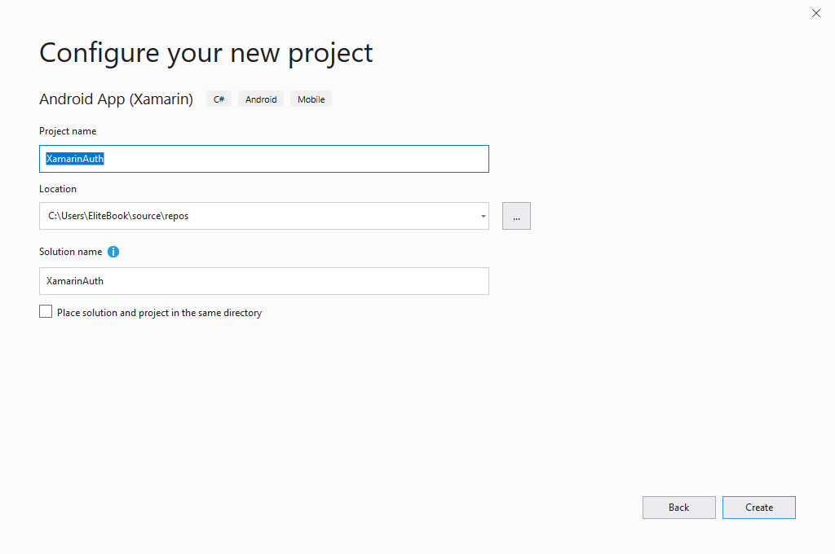The height and width of the screenshot is (554, 835).
Task: Click the Mobile project type tag
Action: point(311,99)
